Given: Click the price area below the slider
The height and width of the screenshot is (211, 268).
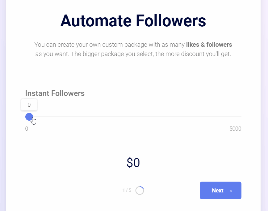Looking at the screenshot, I should (x=133, y=162).
